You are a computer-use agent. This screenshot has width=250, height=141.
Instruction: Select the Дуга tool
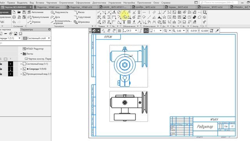click(x=55, y=17)
